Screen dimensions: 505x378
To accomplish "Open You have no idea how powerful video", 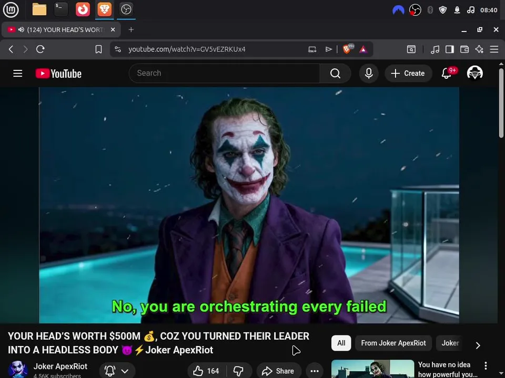I will point(448,369).
